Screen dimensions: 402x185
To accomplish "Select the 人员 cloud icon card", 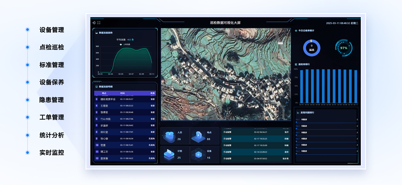I will click(169, 136).
